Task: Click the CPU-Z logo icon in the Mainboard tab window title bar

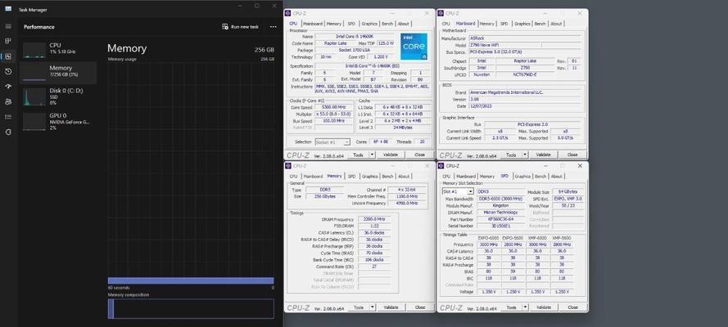Action: [x=441, y=13]
